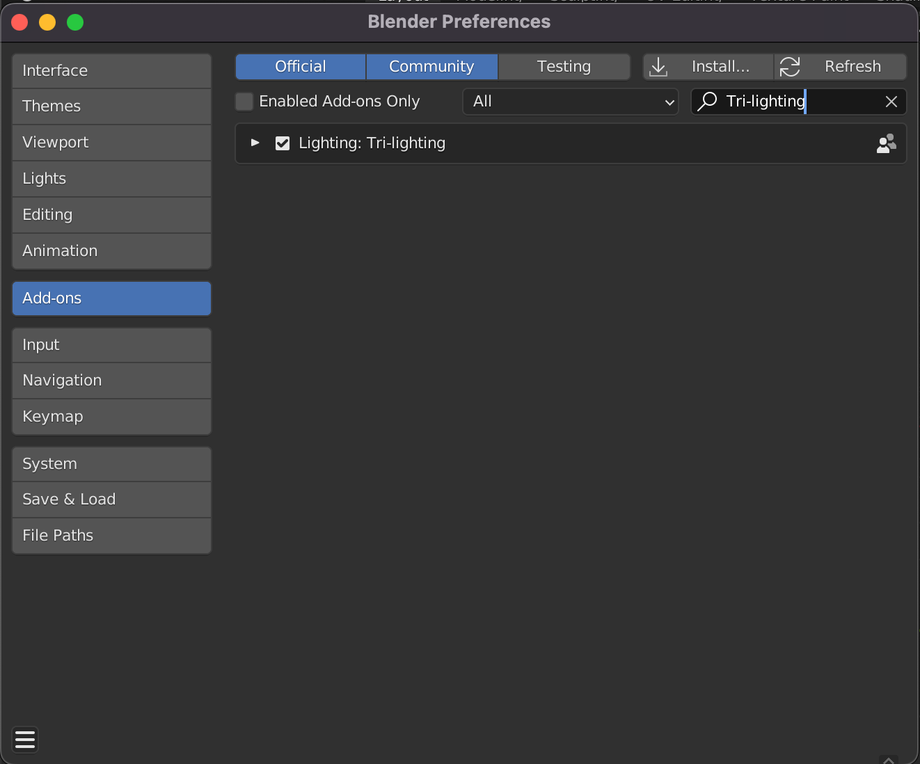Open the System preferences section

coord(111,464)
